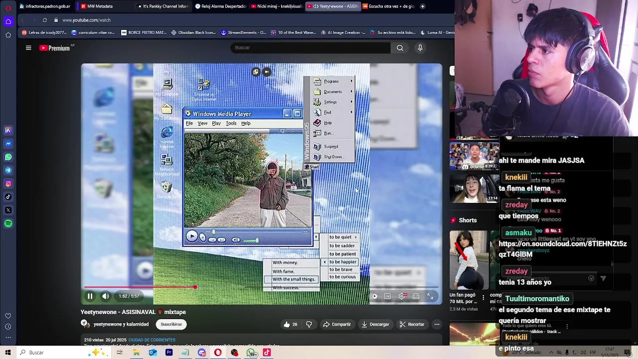Open X (Twitter) in the Opera sidebar

point(8,210)
